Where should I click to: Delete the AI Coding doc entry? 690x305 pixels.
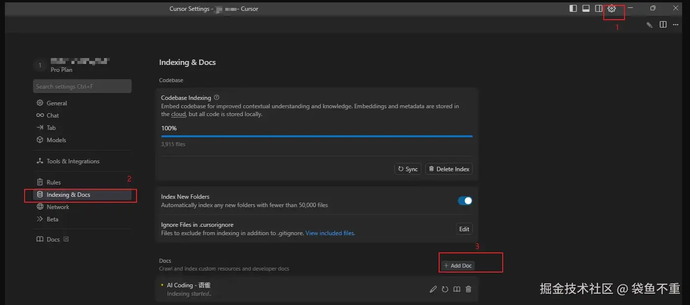(469, 289)
